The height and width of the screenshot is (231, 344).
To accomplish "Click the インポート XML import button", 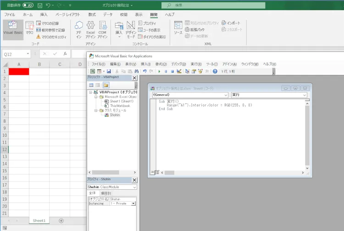I will tap(231, 23).
